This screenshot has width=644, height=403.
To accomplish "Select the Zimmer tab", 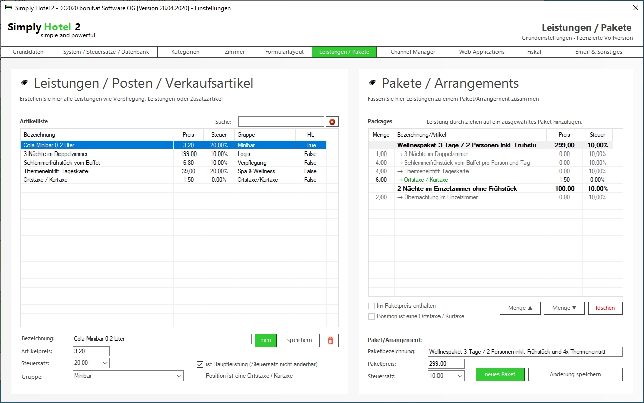I will [235, 52].
